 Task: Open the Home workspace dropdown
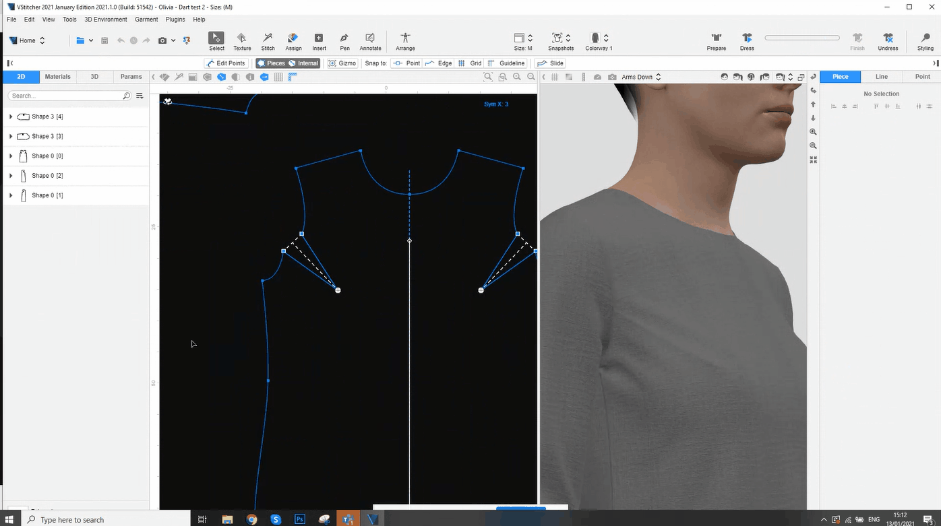[27, 40]
